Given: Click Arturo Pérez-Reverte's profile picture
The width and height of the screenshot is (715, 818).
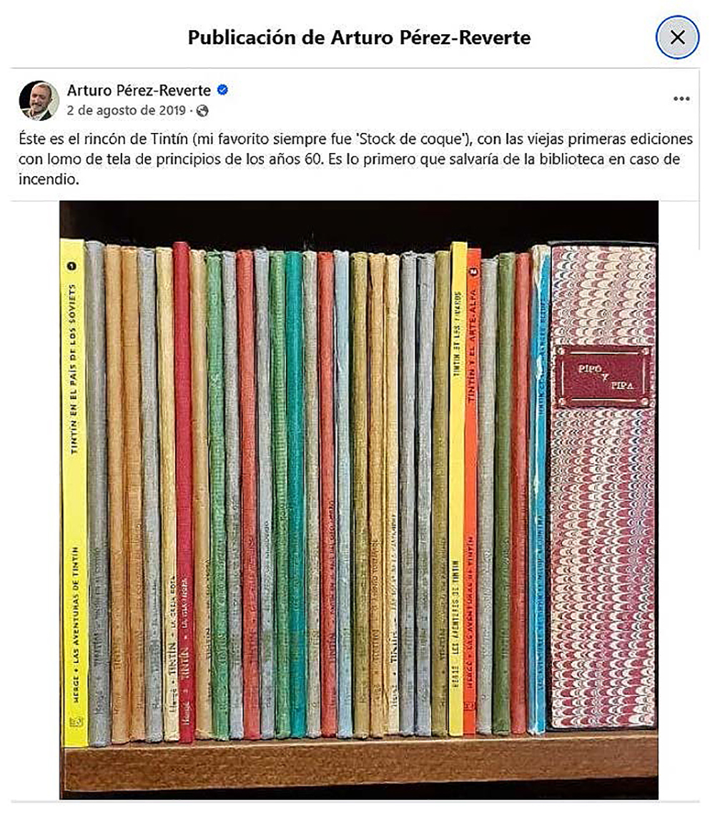Looking at the screenshot, I should pyautogui.click(x=39, y=100).
